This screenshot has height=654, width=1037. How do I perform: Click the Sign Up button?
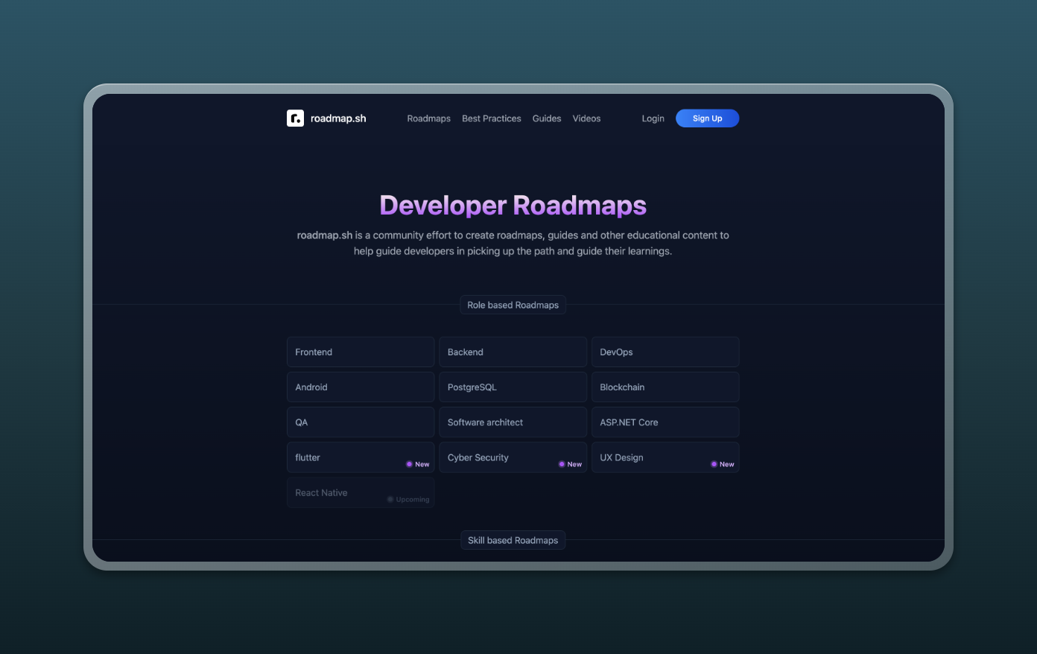707,118
